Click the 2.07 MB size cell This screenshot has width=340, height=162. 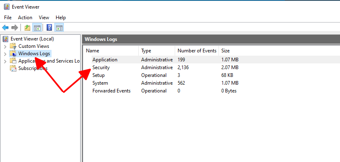click(x=230, y=67)
